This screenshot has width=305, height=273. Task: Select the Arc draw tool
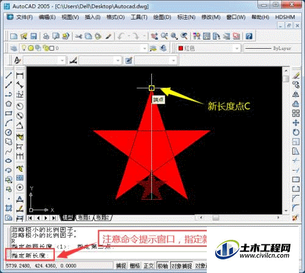9,122
